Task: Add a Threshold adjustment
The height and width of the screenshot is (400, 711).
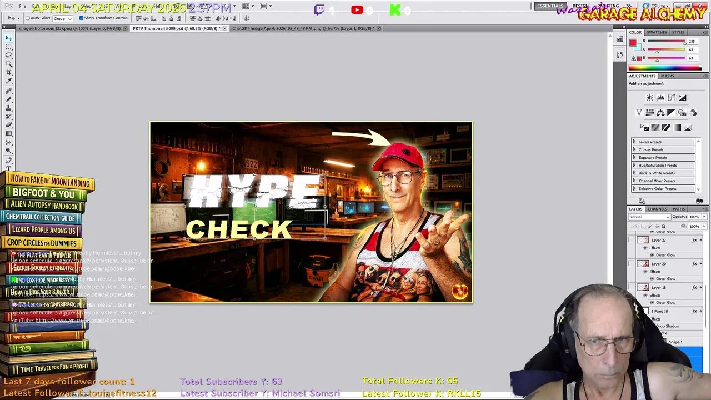Action: coord(666,127)
